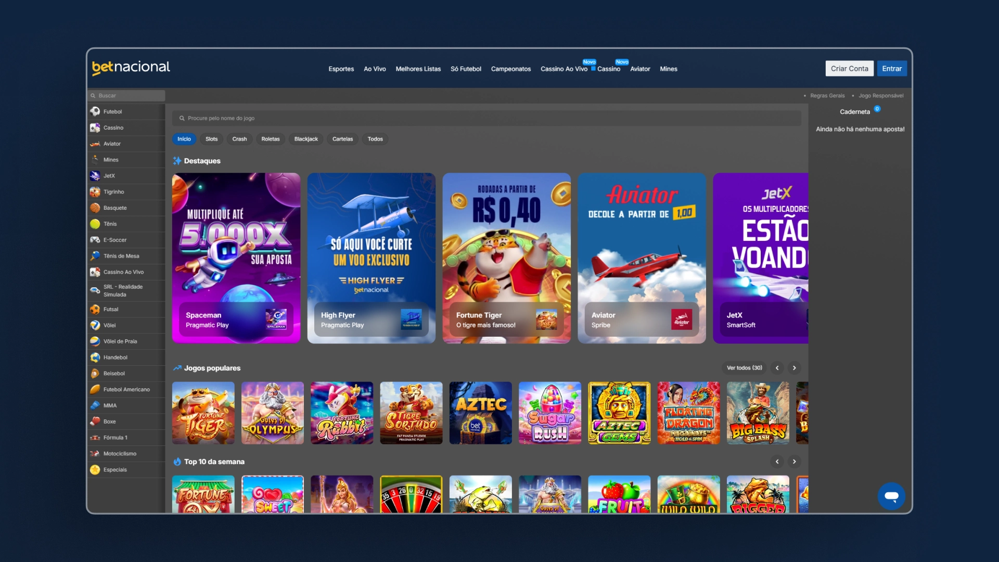Screen dimensions: 999x562
Task: Advance the Jogos populares carousel forward
Action: [794, 368]
